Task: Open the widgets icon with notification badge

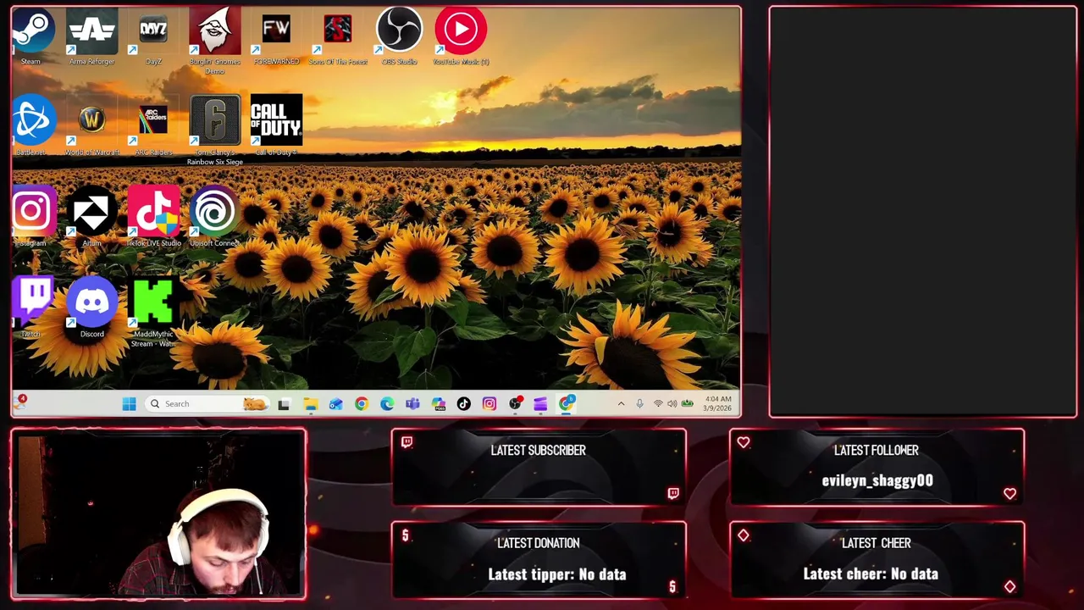Action: pyautogui.click(x=20, y=402)
